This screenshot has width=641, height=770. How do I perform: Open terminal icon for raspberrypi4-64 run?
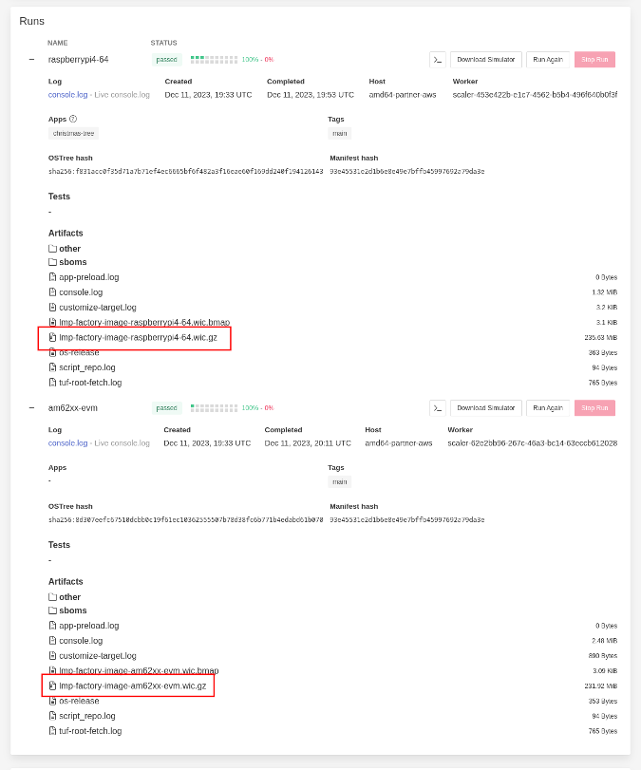coord(437,59)
